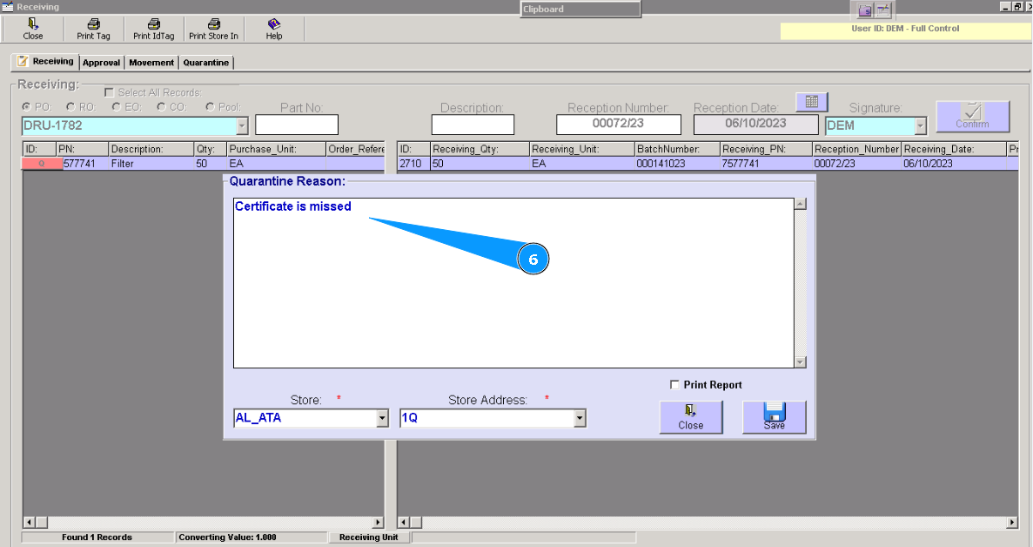
Task: Switch to the Quarantine tab
Action: pyautogui.click(x=206, y=63)
